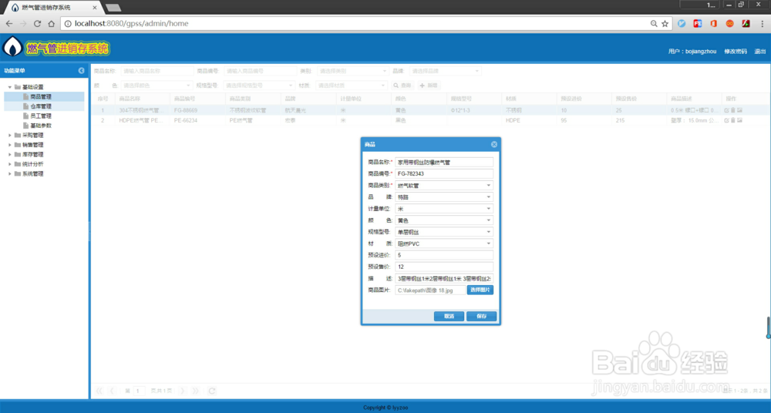Screen dimensions: 771x413
Task: Click the 商品编号 field showing FG-782343
Action: click(x=444, y=173)
